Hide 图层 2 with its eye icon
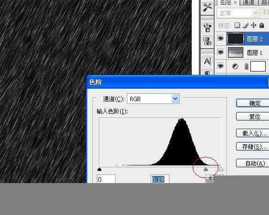The width and height of the screenshot is (269, 215). pyautogui.click(x=220, y=39)
